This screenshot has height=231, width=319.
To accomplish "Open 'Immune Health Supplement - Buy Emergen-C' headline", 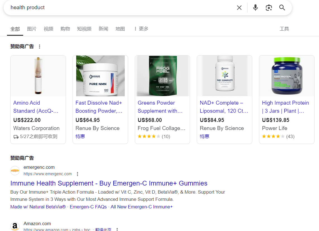I will (x=109, y=183).
